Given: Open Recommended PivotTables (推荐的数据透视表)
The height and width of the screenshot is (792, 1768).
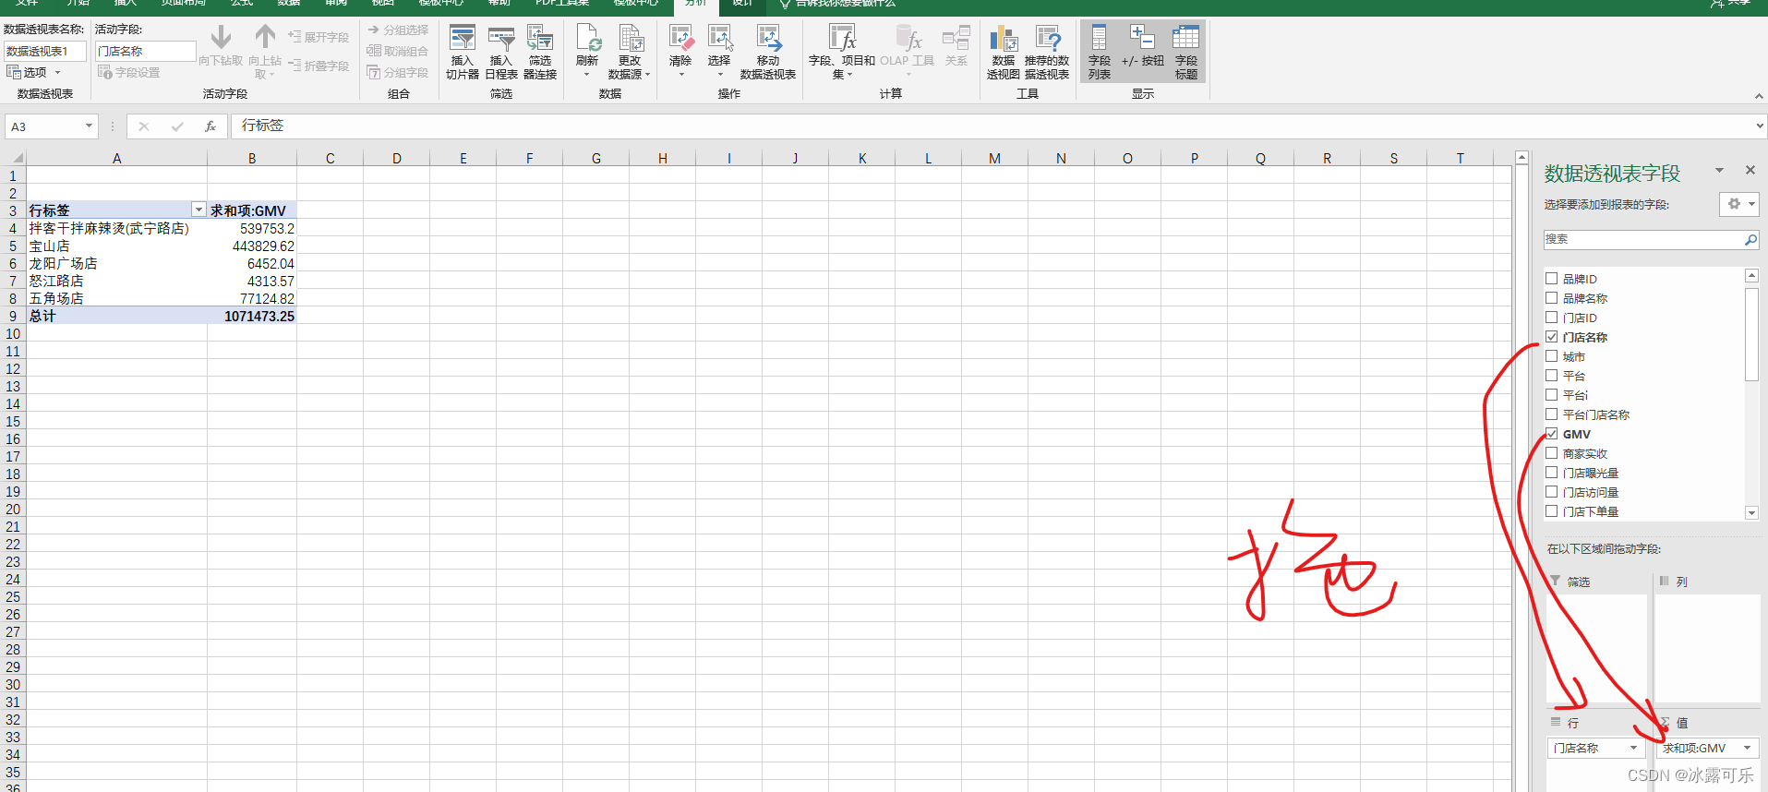Looking at the screenshot, I should [1047, 52].
